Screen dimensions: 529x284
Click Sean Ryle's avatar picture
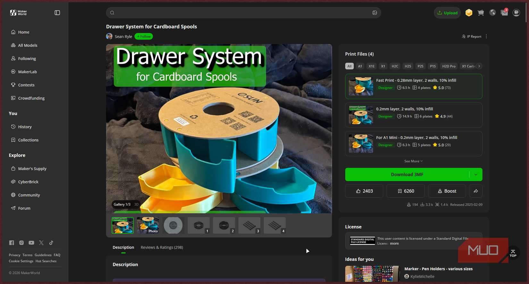(109, 37)
